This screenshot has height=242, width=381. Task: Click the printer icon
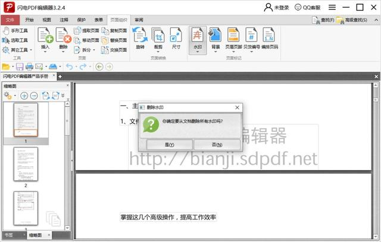pyautogui.click(x=29, y=67)
